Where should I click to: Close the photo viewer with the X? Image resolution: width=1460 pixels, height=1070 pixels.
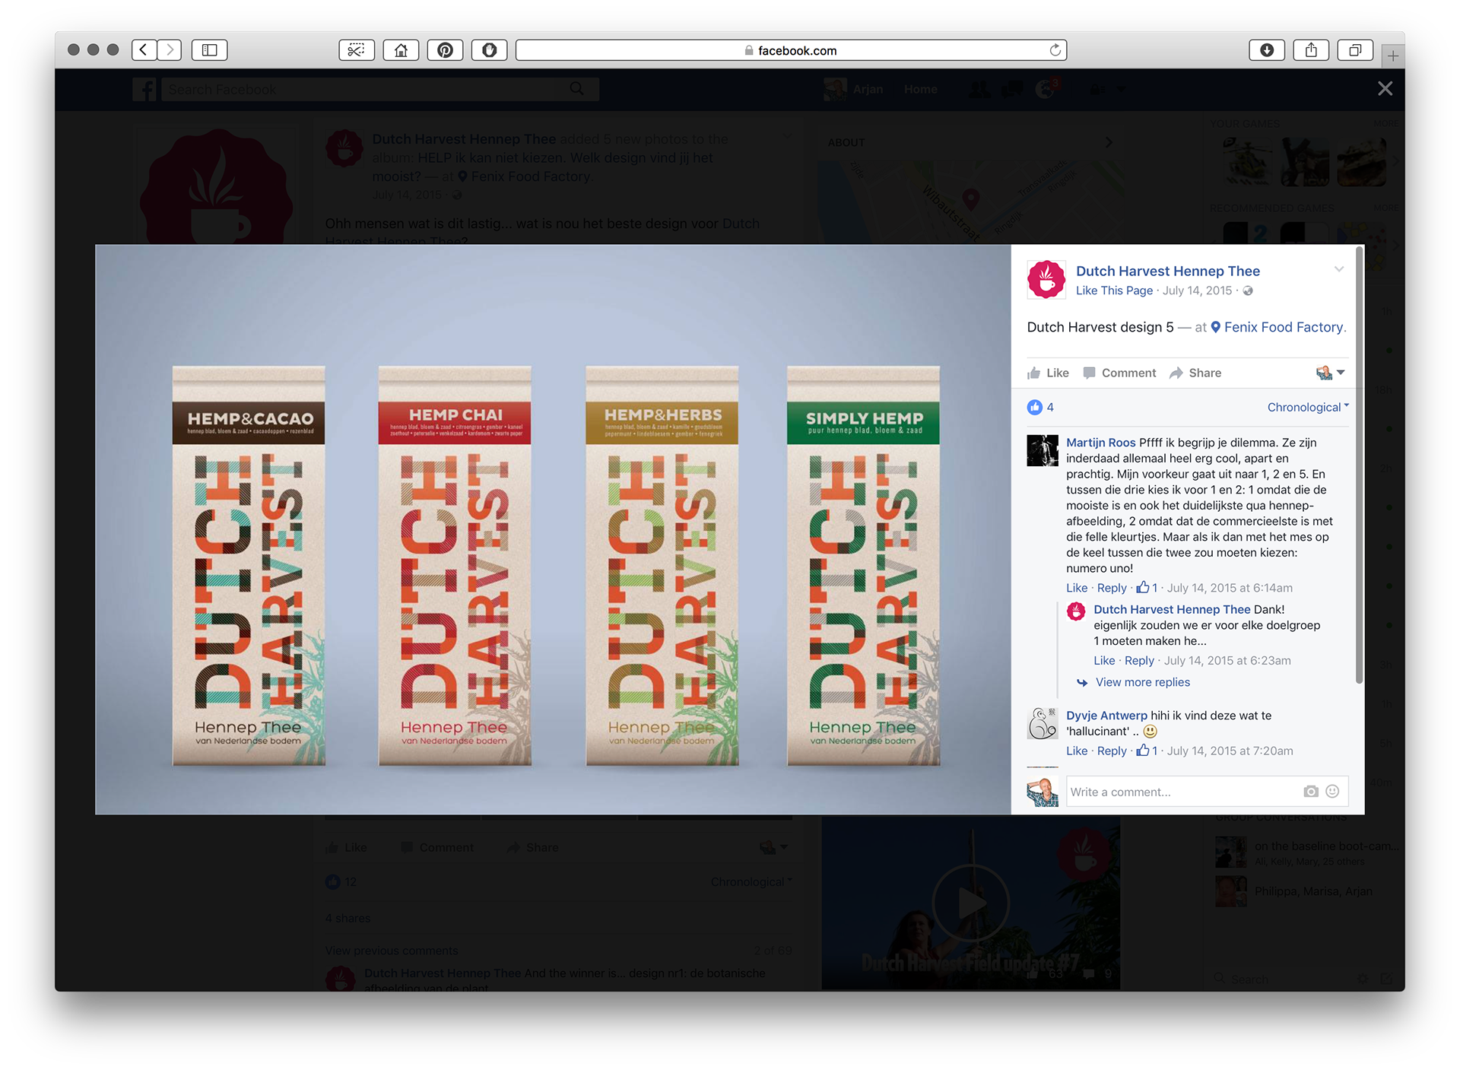[1385, 88]
